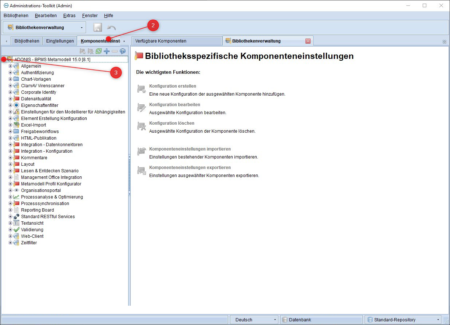
Task: Click the folder icon beside Freigabeworkflows
Action: point(16,132)
